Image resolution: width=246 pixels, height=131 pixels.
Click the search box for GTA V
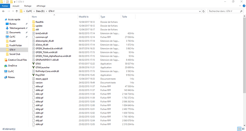point(225,11)
